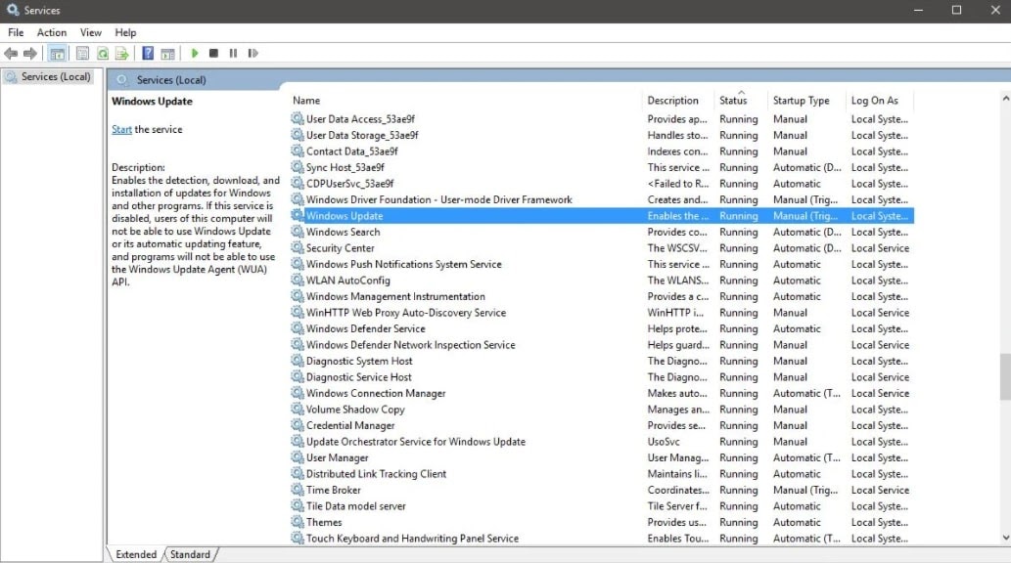Click the Services title bar icon
1011x563 pixels.
[x=13, y=10]
